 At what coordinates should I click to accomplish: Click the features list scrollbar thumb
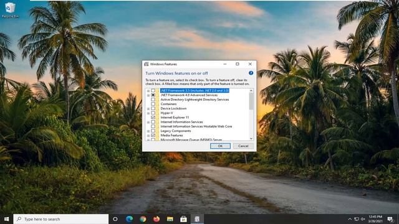[251, 101]
